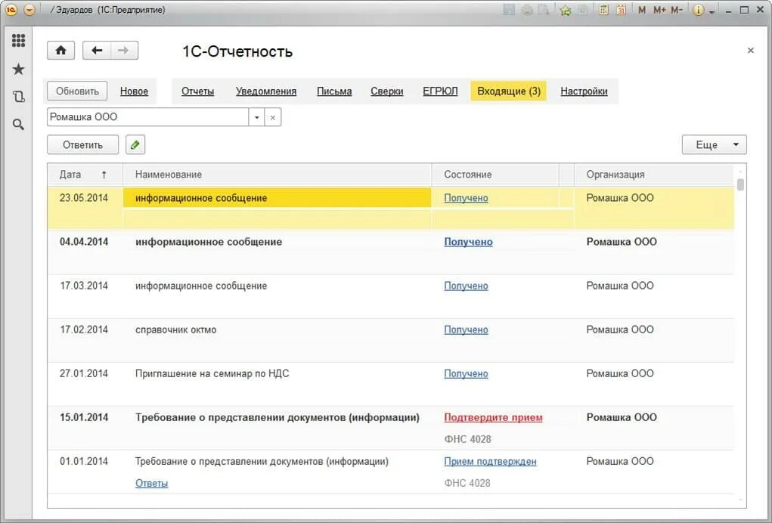Expand the arrow next to info icon
This screenshot has height=523, width=772.
[712, 12]
